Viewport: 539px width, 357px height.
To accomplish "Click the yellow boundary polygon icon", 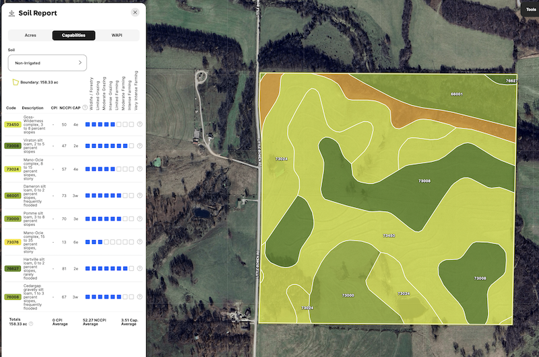I will tap(14, 82).
